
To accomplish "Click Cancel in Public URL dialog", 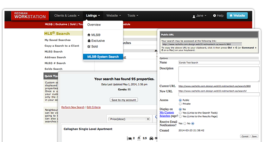I will [245, 136].
